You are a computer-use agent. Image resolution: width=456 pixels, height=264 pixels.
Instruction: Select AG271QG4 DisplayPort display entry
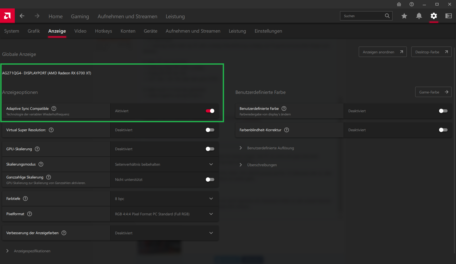click(47, 73)
